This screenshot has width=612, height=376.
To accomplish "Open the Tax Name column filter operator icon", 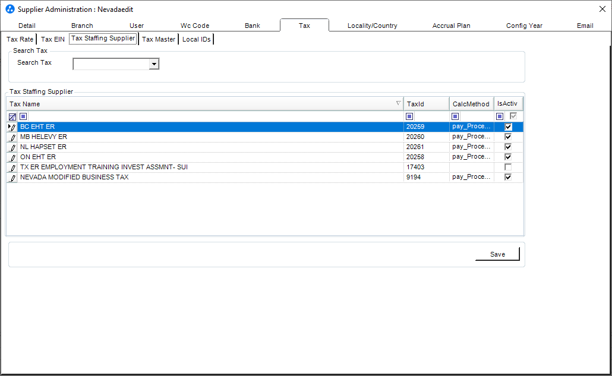I will pyautogui.click(x=23, y=116).
